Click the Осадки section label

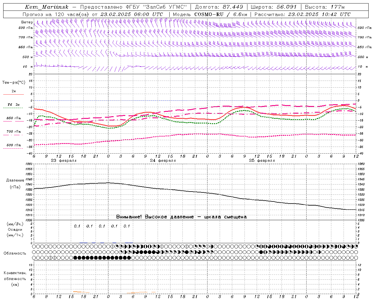[15, 230]
